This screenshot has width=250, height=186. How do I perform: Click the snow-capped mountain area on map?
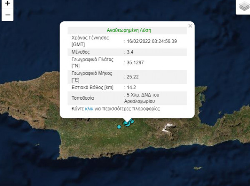168,127
